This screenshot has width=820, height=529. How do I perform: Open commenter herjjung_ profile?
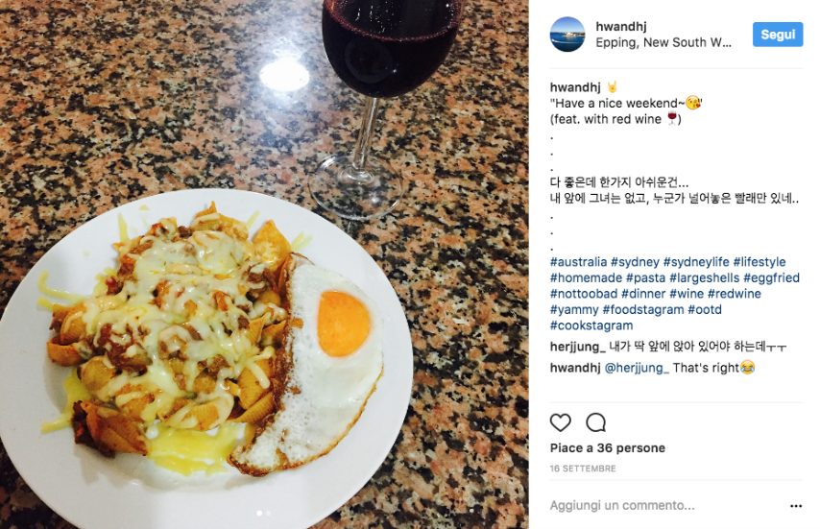pos(577,347)
